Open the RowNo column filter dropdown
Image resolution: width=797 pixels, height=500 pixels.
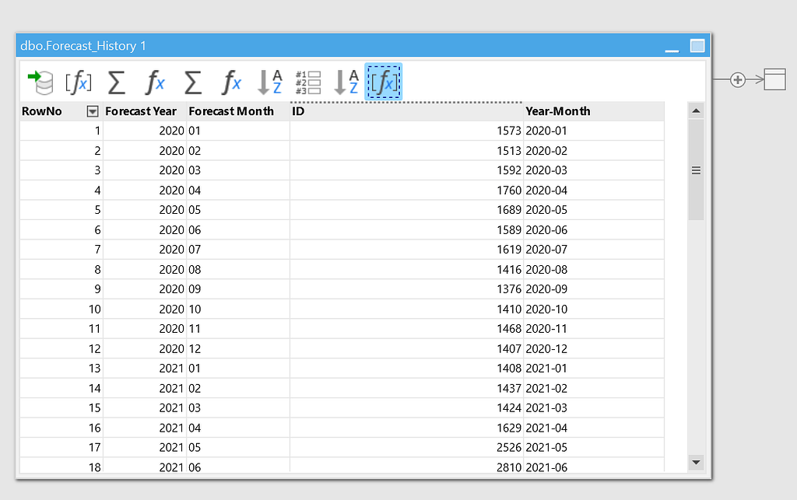coord(92,111)
